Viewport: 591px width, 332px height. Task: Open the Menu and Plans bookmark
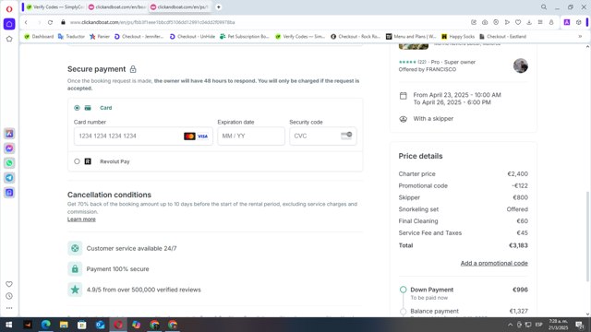pos(411,37)
